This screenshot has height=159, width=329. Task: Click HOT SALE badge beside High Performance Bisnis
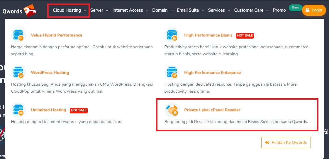pos(245,35)
